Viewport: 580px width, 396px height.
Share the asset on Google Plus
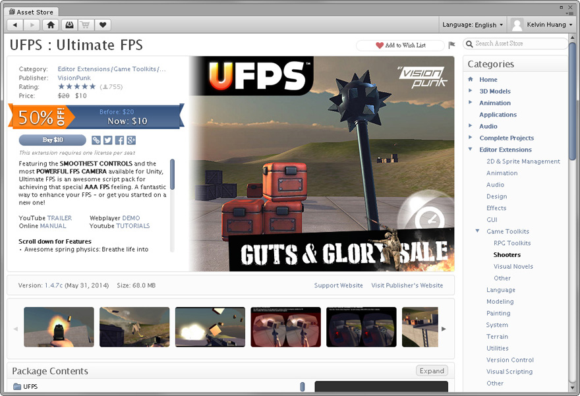(x=131, y=140)
